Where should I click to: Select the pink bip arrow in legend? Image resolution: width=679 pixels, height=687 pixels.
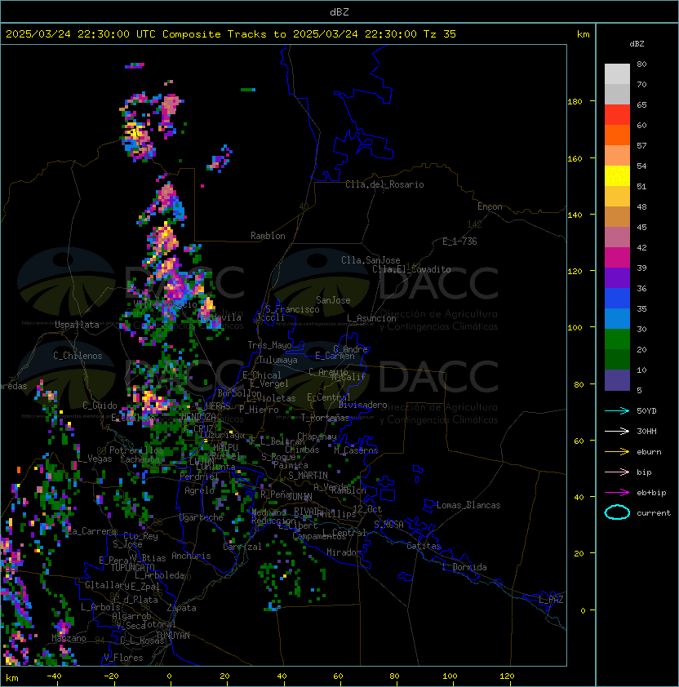pyautogui.click(x=617, y=472)
